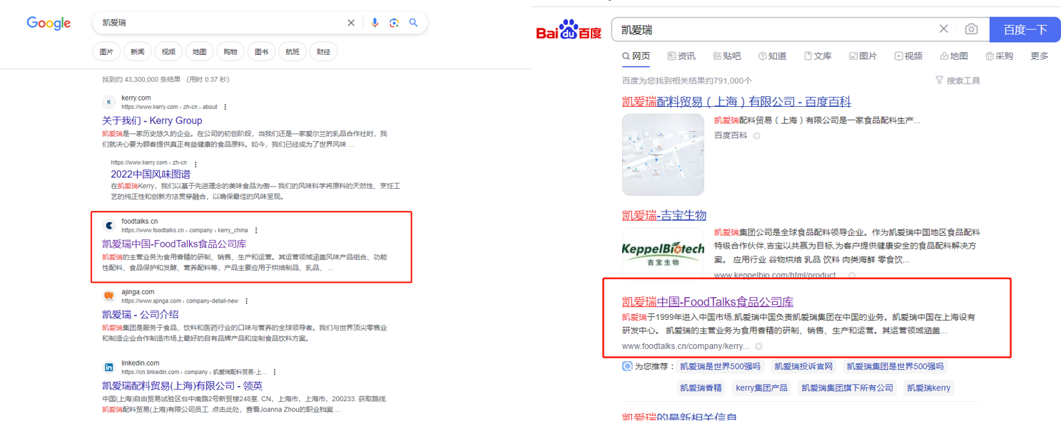1061x421 pixels.
Task: Switch to Baidu 地图 tab
Action: (954, 56)
